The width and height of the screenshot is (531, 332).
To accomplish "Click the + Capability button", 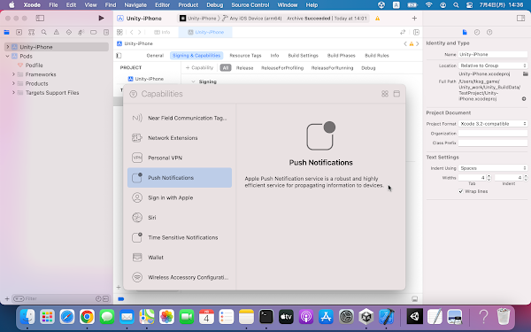I will tap(199, 68).
